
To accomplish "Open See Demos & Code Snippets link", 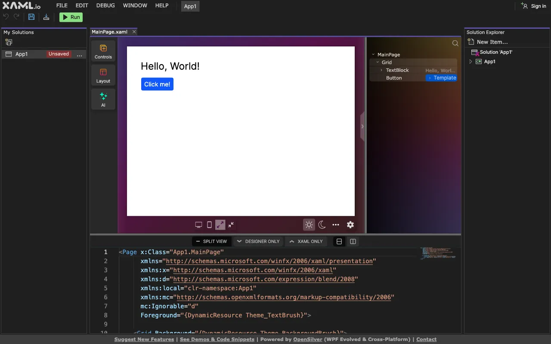I will [x=217, y=339].
